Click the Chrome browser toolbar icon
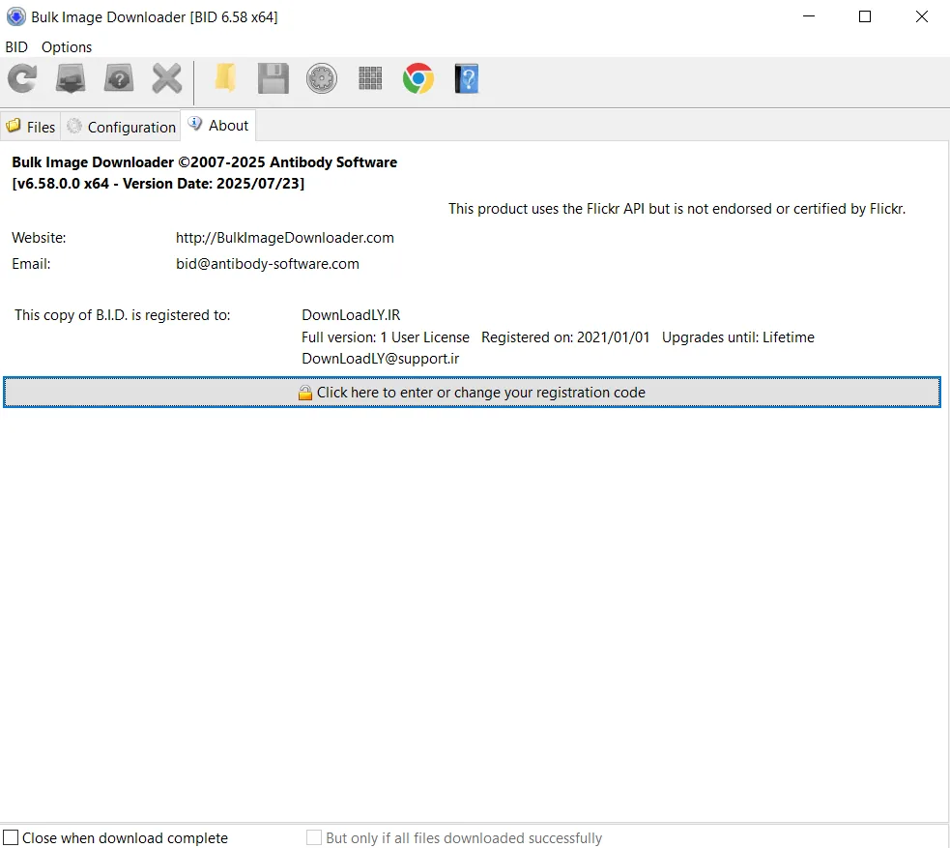950x848 pixels. pos(418,78)
